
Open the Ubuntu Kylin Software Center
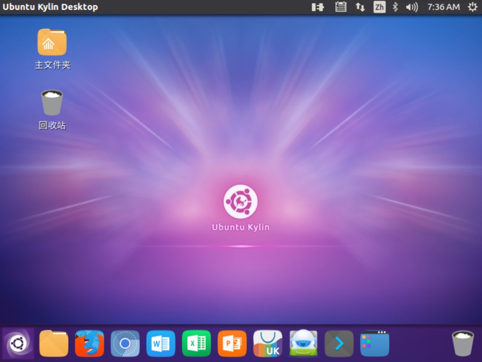pos(268,343)
